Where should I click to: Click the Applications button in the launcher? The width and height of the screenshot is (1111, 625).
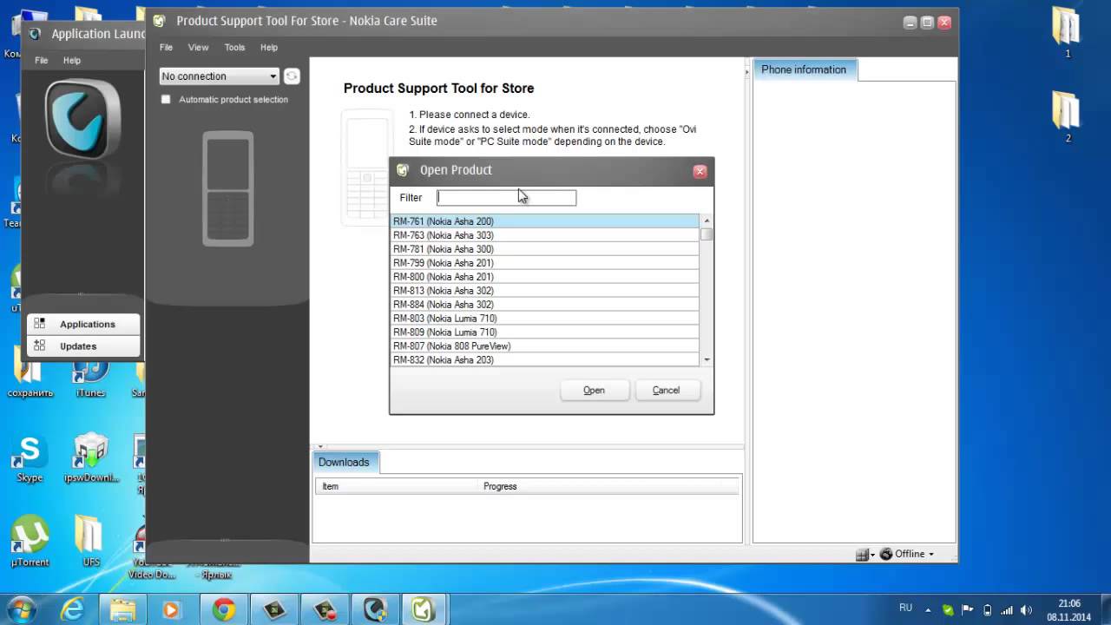pyautogui.click(x=83, y=324)
